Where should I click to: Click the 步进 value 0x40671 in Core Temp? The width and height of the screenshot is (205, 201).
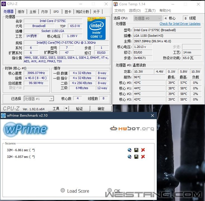142,58
